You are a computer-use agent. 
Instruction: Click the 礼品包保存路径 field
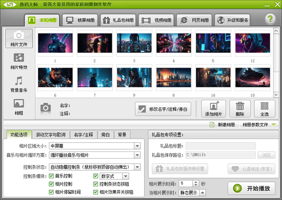tap(220, 155)
